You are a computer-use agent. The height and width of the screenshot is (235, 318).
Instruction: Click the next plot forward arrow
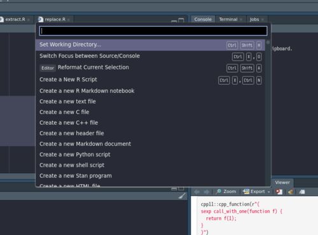coord(206,192)
